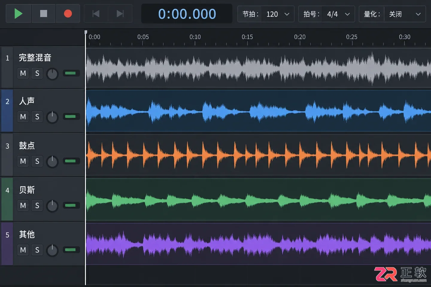Image resolution: width=431 pixels, height=287 pixels.
Task: Mute the 贝斯 track
Action: click(23, 205)
